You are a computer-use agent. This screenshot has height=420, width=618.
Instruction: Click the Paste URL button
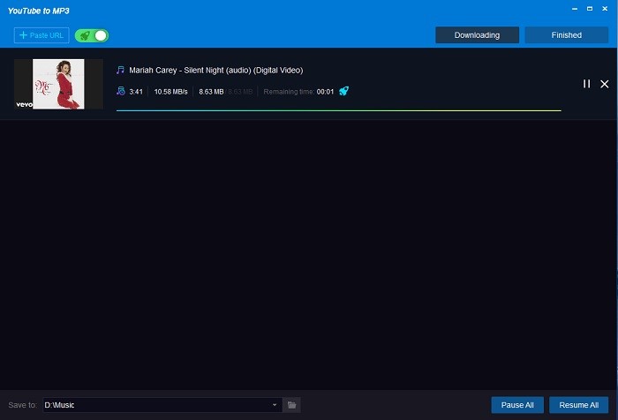pyautogui.click(x=41, y=35)
